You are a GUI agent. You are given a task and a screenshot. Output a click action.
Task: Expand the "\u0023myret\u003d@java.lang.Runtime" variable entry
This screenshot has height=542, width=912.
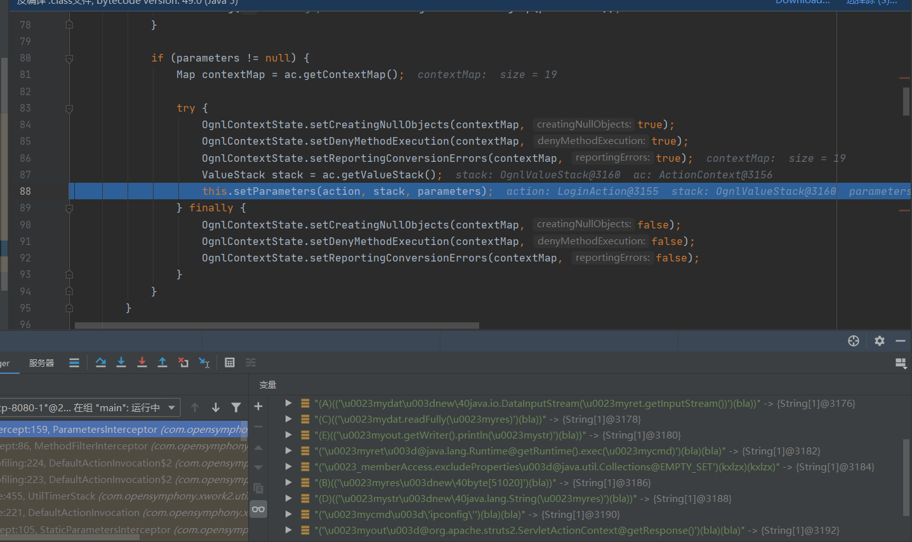(x=288, y=451)
